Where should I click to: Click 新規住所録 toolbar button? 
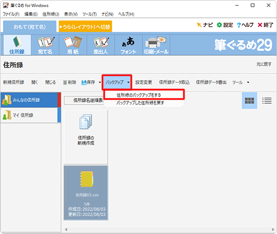click(14, 82)
